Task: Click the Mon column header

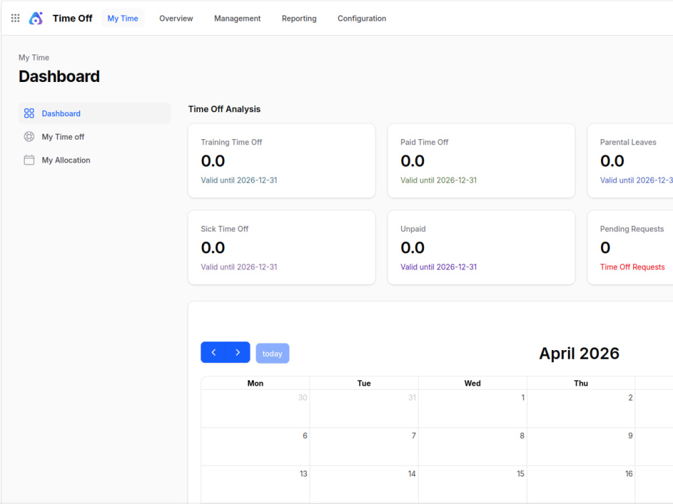Action: click(255, 383)
